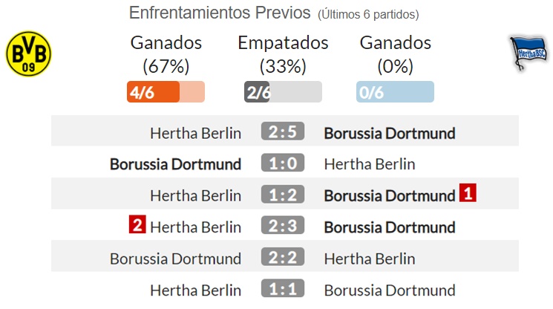Select the 2:3 score badge
The height and width of the screenshot is (309, 553).
(283, 225)
